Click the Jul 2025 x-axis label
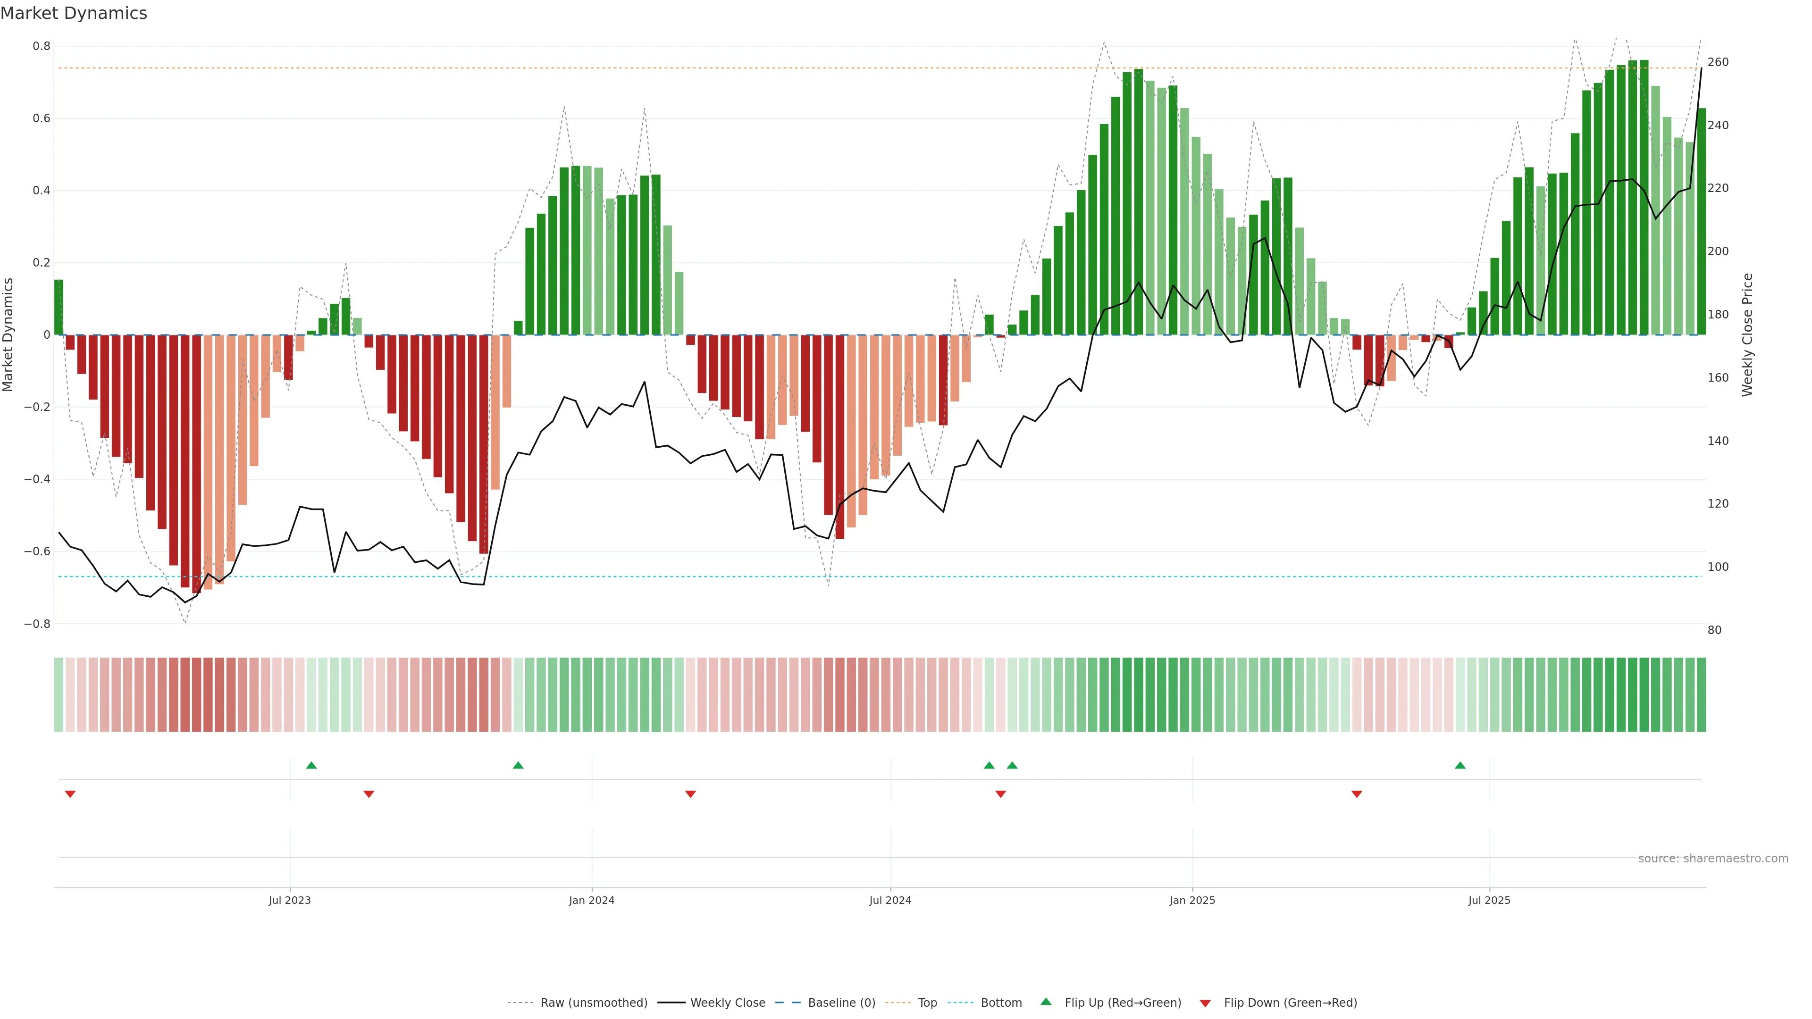This screenshot has width=1812, height=1019. [1489, 900]
